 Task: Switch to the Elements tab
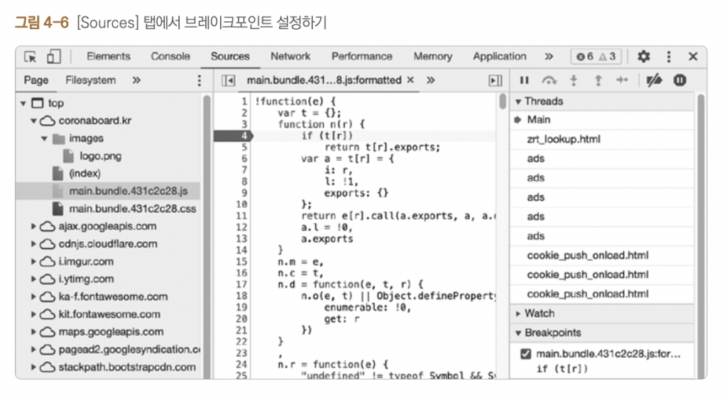click(109, 57)
